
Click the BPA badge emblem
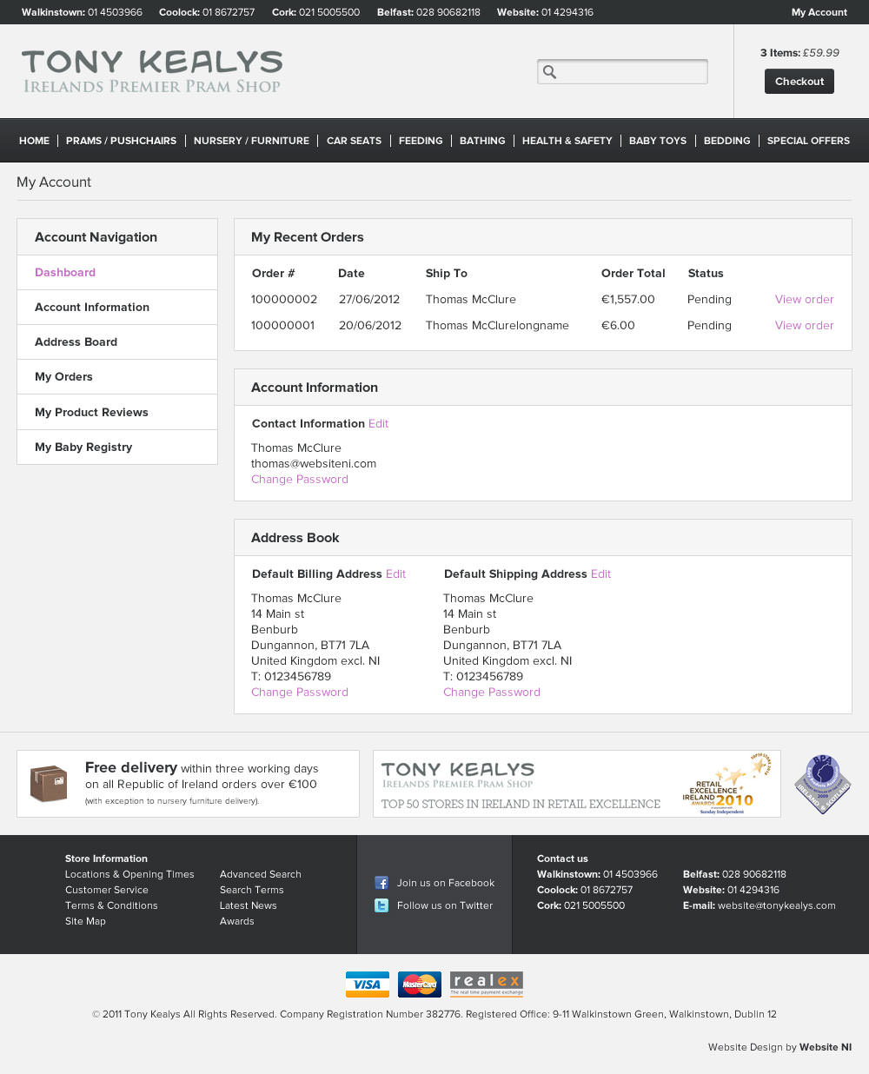pyautogui.click(x=823, y=784)
